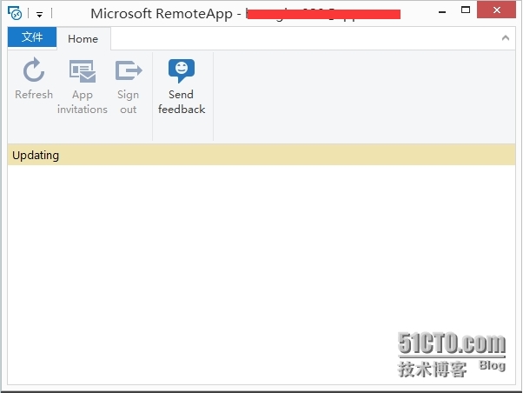Open the 文件 file menu tab

[x=32, y=37]
